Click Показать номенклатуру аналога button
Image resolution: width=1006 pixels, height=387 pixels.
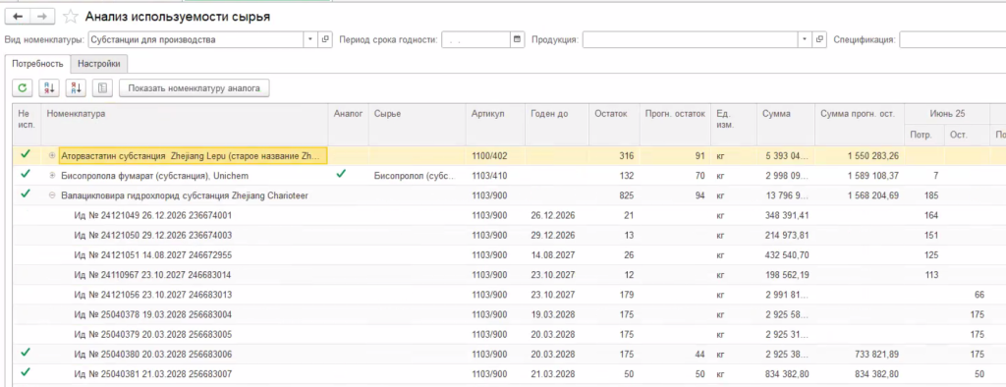(x=194, y=88)
